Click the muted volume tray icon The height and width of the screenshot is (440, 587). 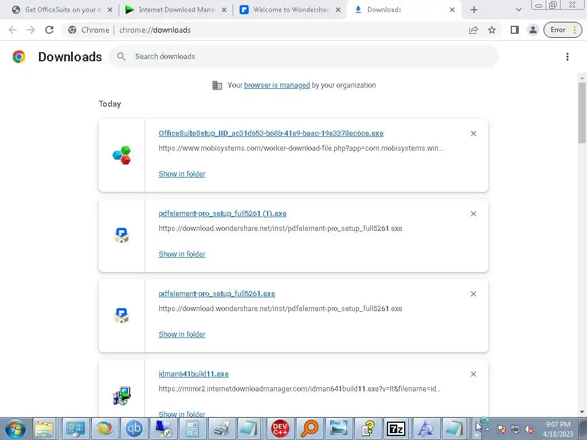coord(529,430)
